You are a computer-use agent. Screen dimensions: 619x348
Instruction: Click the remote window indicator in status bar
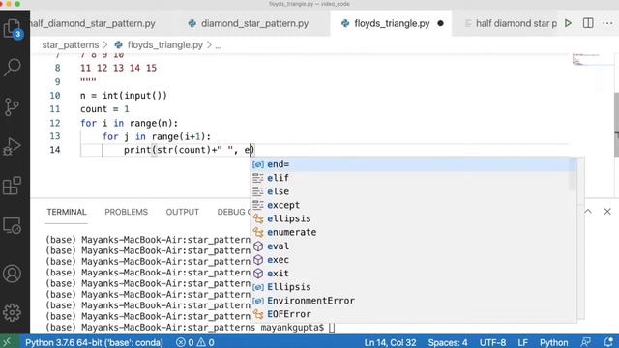(x=7, y=342)
